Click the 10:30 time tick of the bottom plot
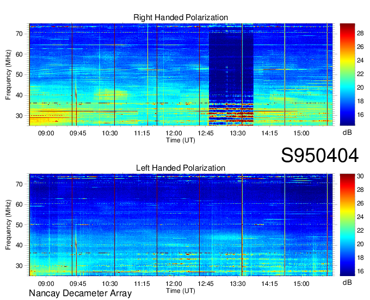Viewport: 370px width, 300px height. [110, 284]
